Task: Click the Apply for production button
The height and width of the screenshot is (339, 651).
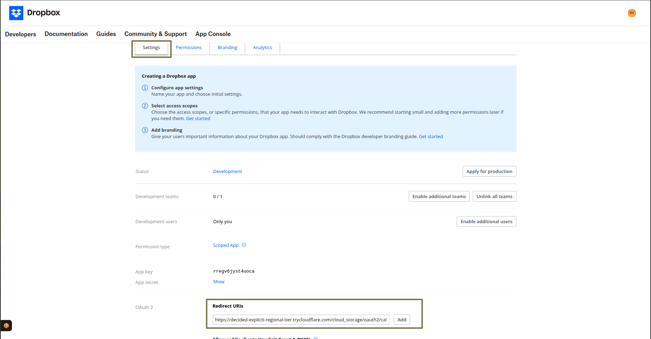Action: pos(489,171)
